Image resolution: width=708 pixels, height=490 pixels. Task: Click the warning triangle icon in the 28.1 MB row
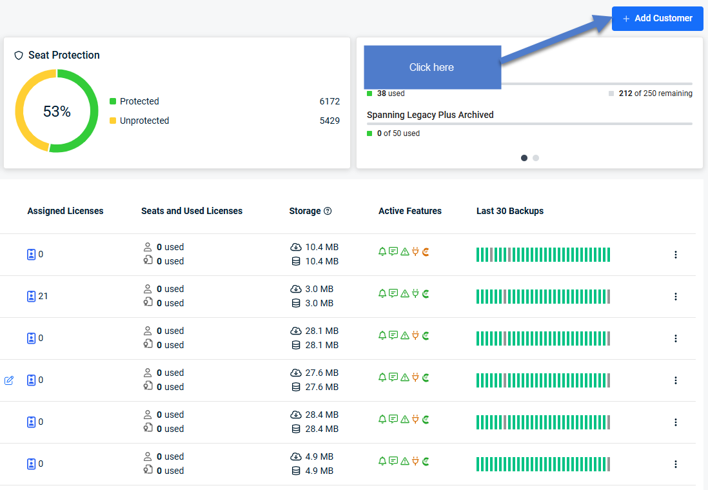(x=405, y=335)
